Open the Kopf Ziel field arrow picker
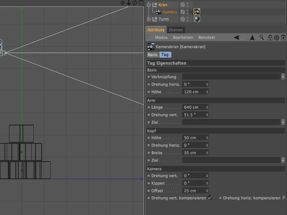Image resolution: width=287 pixels, height=215 pixels. tap(283, 160)
